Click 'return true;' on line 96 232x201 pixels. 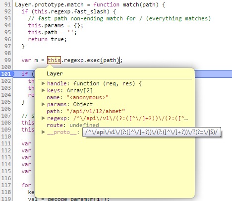[x=48, y=39]
